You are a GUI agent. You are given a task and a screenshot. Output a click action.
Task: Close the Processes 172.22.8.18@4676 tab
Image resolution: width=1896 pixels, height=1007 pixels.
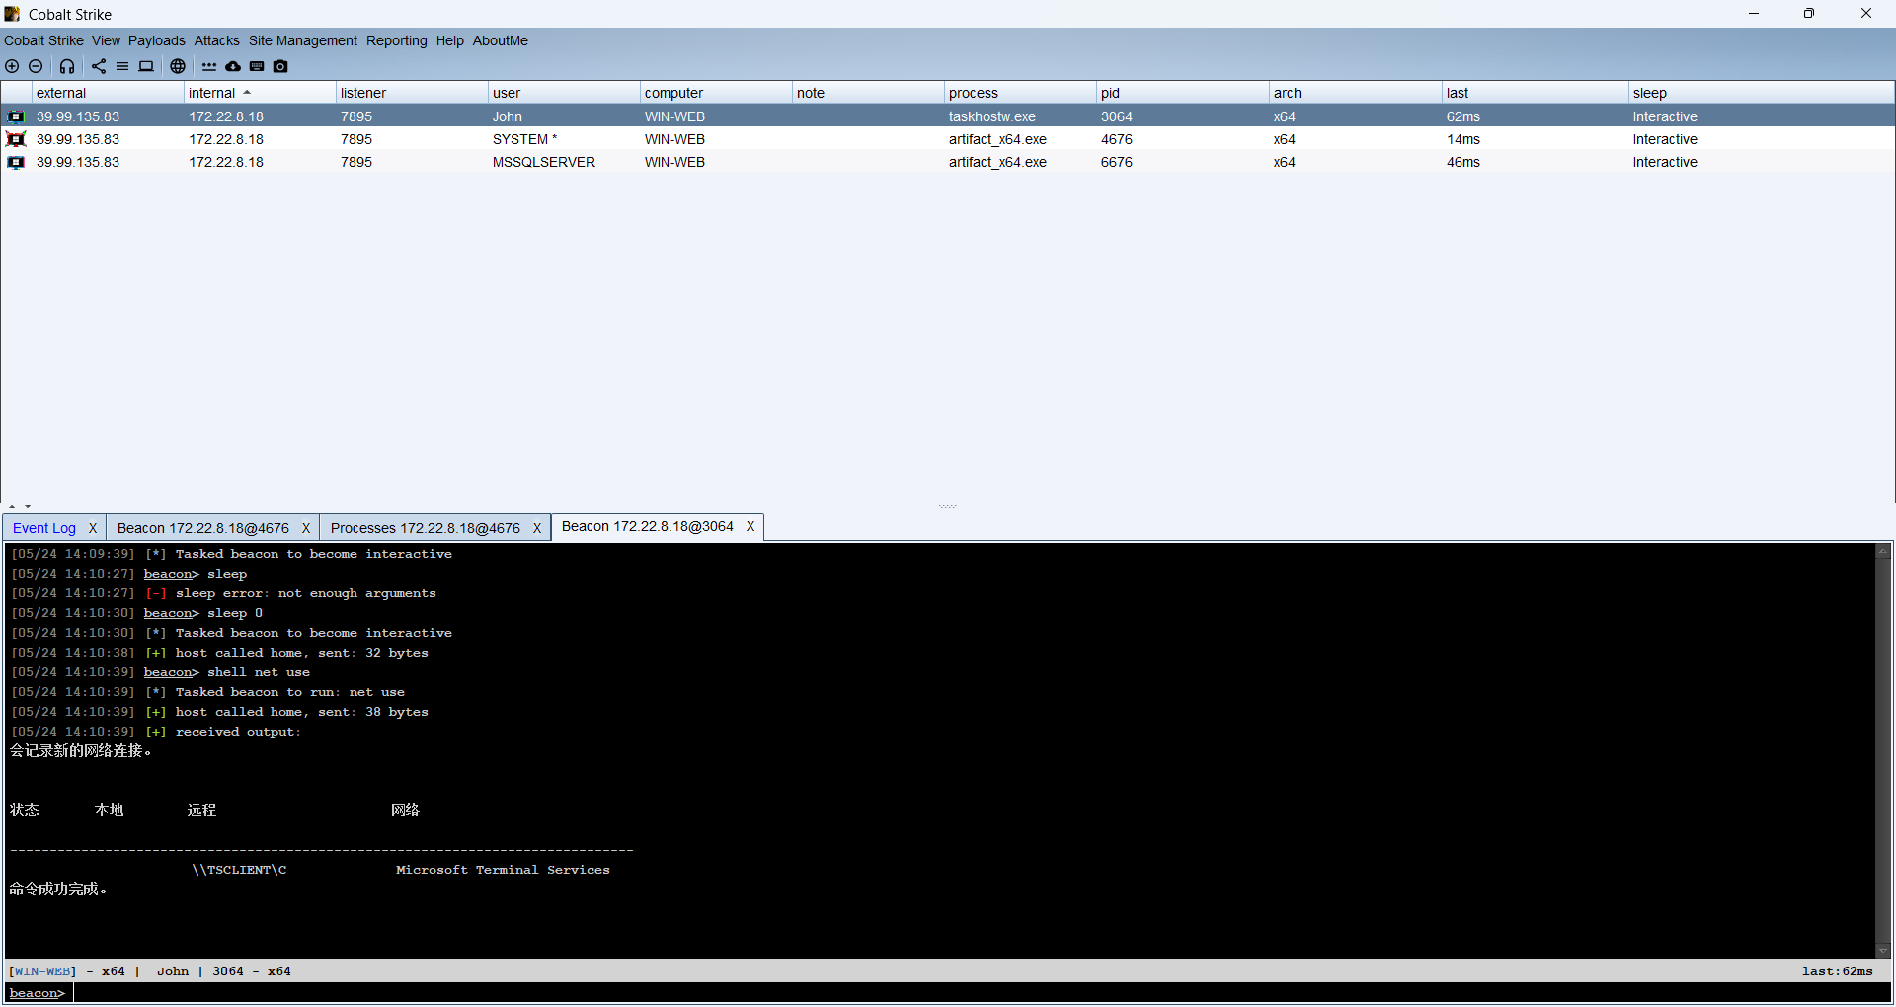[x=537, y=528]
